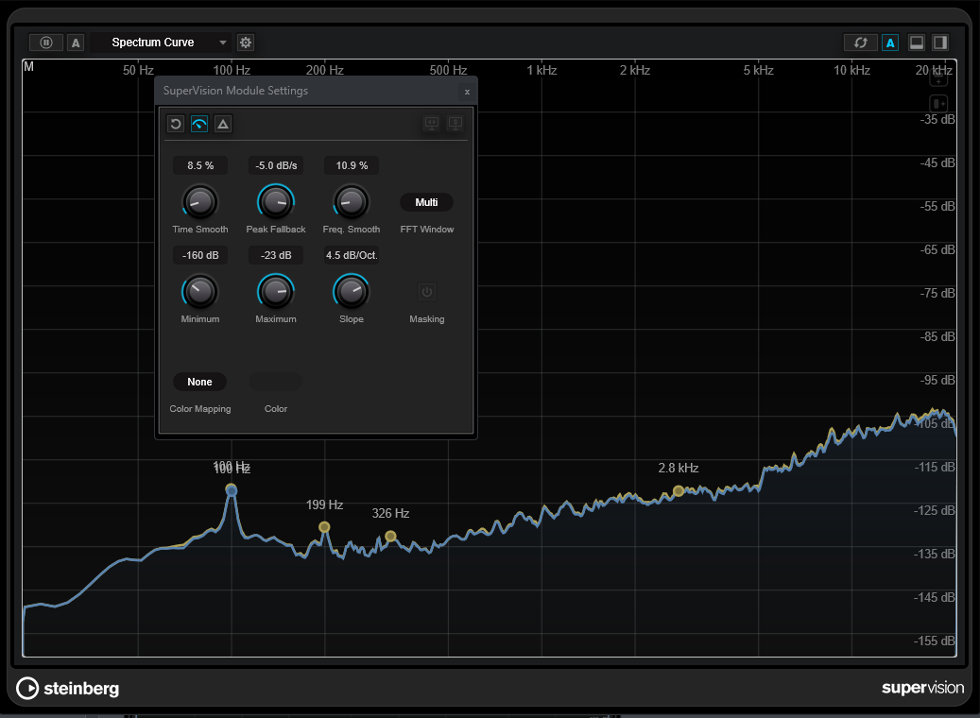Click the triangle icon in settings toolbar
The height and width of the screenshot is (718, 980).
coord(223,124)
